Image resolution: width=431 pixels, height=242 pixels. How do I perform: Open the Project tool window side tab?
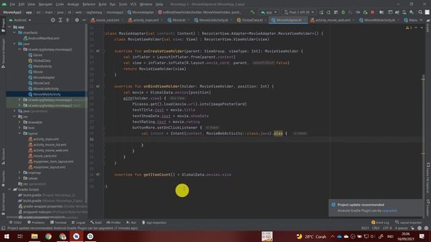[x=3, y=26]
